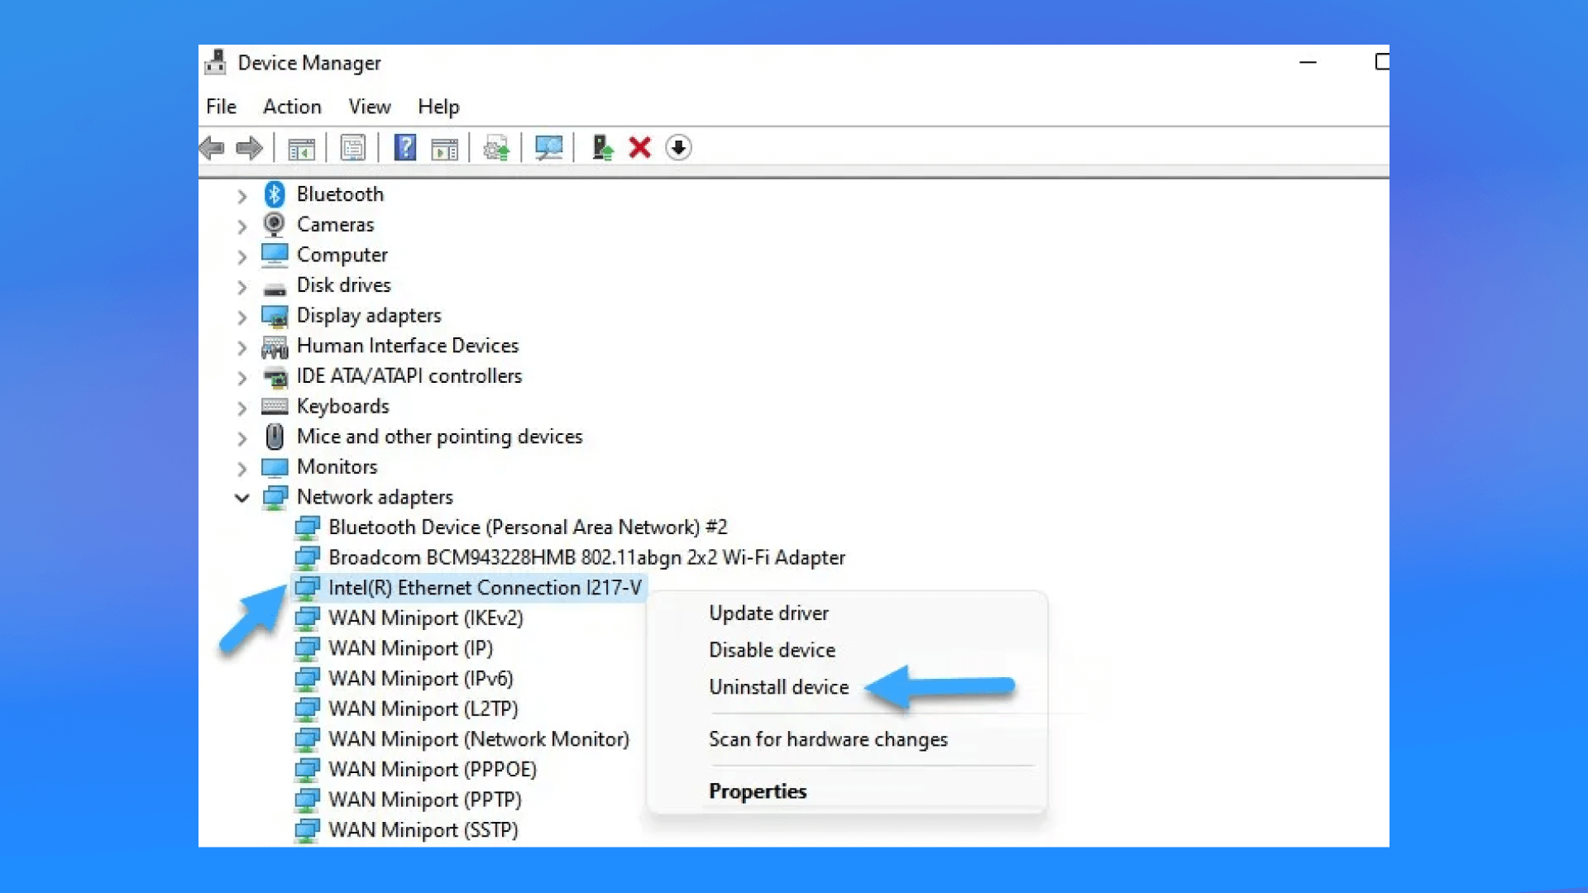The height and width of the screenshot is (893, 1588).
Task: Open the Properties sheet toolbar icon
Action: click(353, 149)
